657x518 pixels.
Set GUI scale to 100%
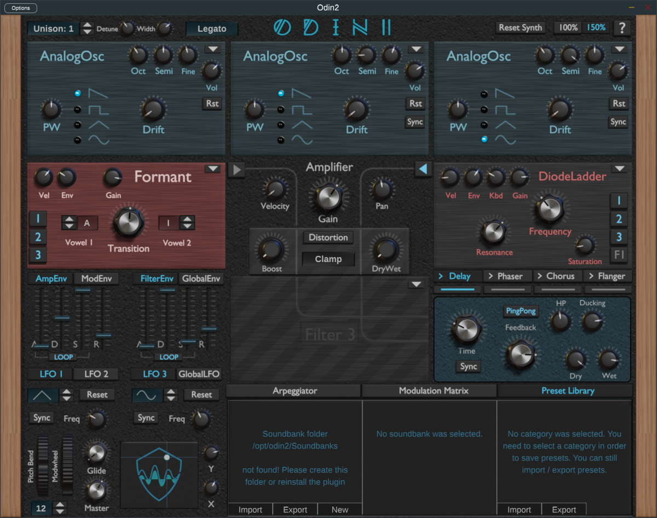(568, 27)
